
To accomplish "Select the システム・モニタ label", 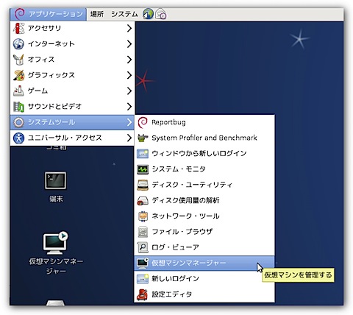I will click(179, 169).
